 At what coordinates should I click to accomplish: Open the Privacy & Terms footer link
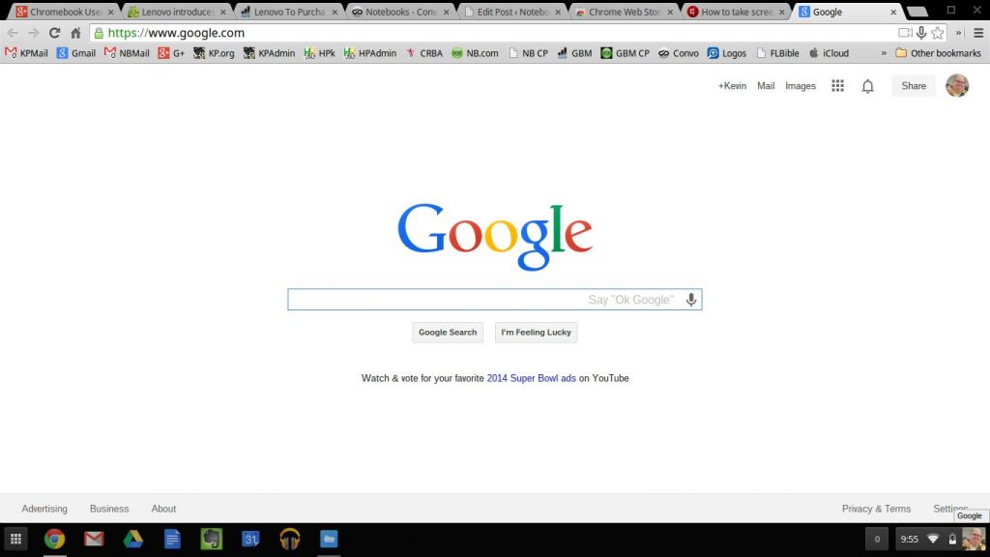click(876, 509)
